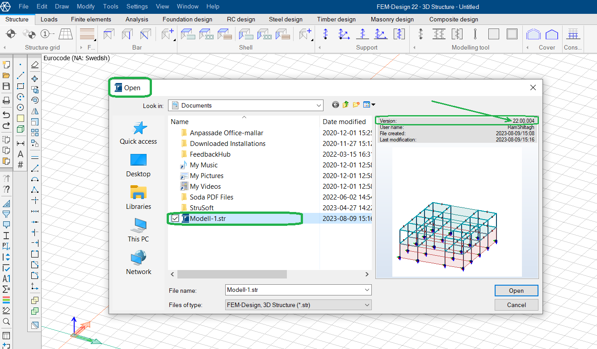Select the Eraser tool
This screenshot has height=349, width=597.
(x=34, y=65)
